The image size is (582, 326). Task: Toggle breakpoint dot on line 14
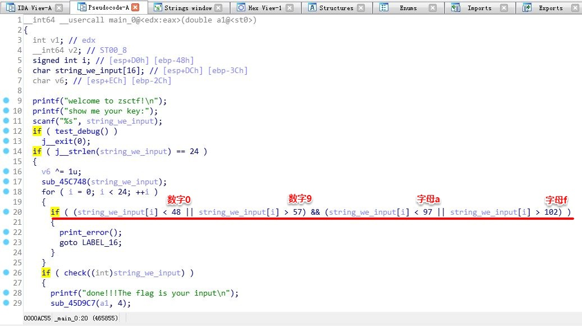coord(6,151)
